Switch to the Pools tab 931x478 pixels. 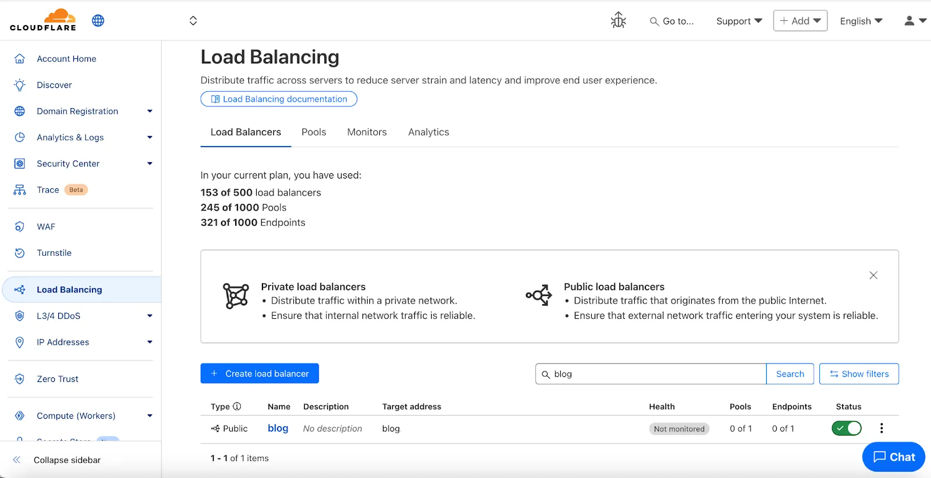tap(314, 132)
